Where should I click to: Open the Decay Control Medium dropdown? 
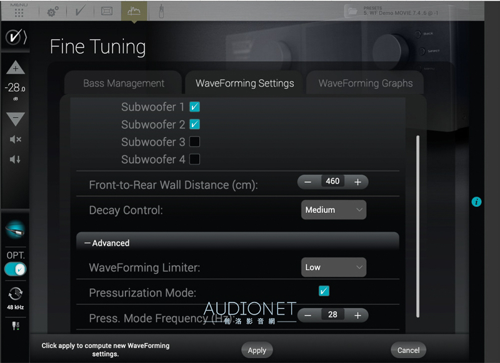coord(334,210)
